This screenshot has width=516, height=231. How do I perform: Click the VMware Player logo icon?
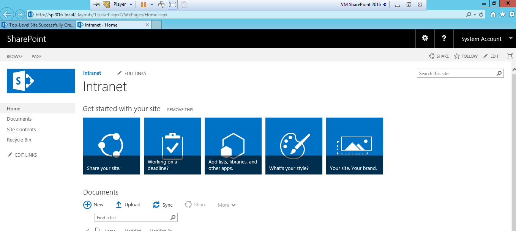coord(106,5)
